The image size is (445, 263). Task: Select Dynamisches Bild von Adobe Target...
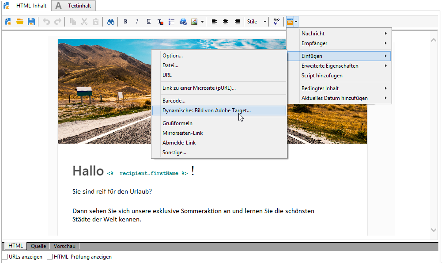pyautogui.click(x=219, y=111)
